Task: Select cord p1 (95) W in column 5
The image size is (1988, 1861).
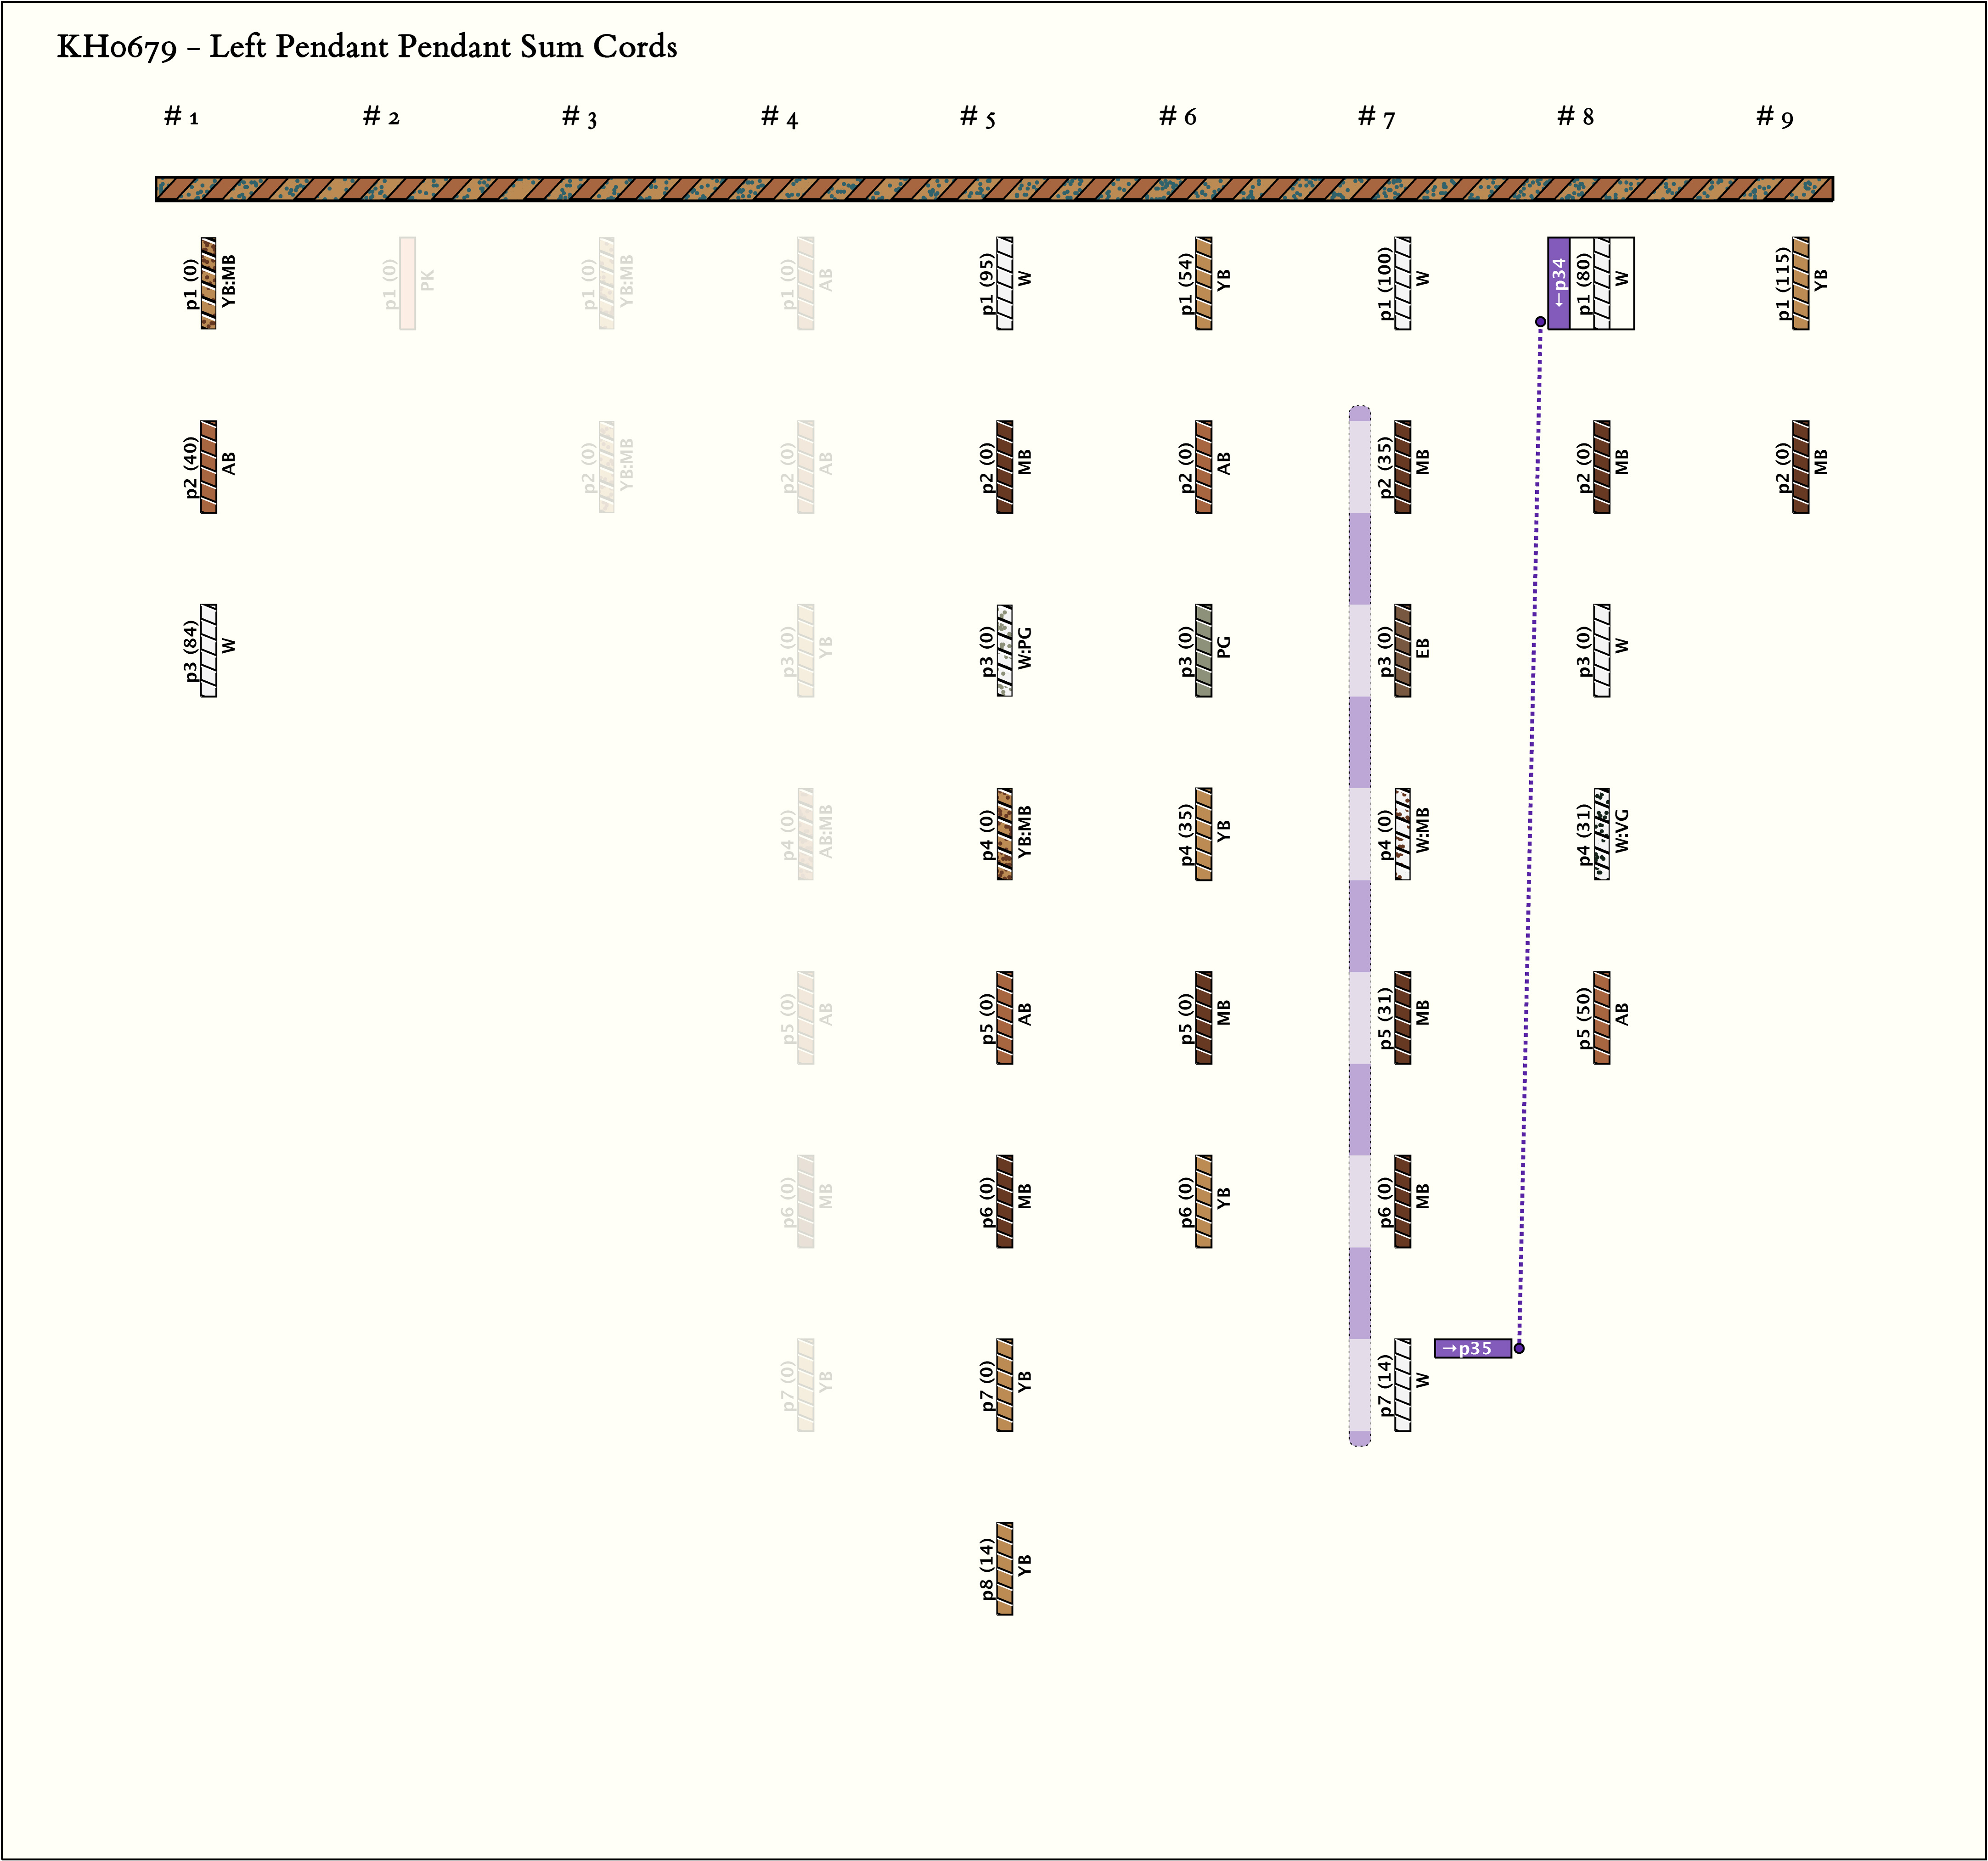Action: 1004,283
